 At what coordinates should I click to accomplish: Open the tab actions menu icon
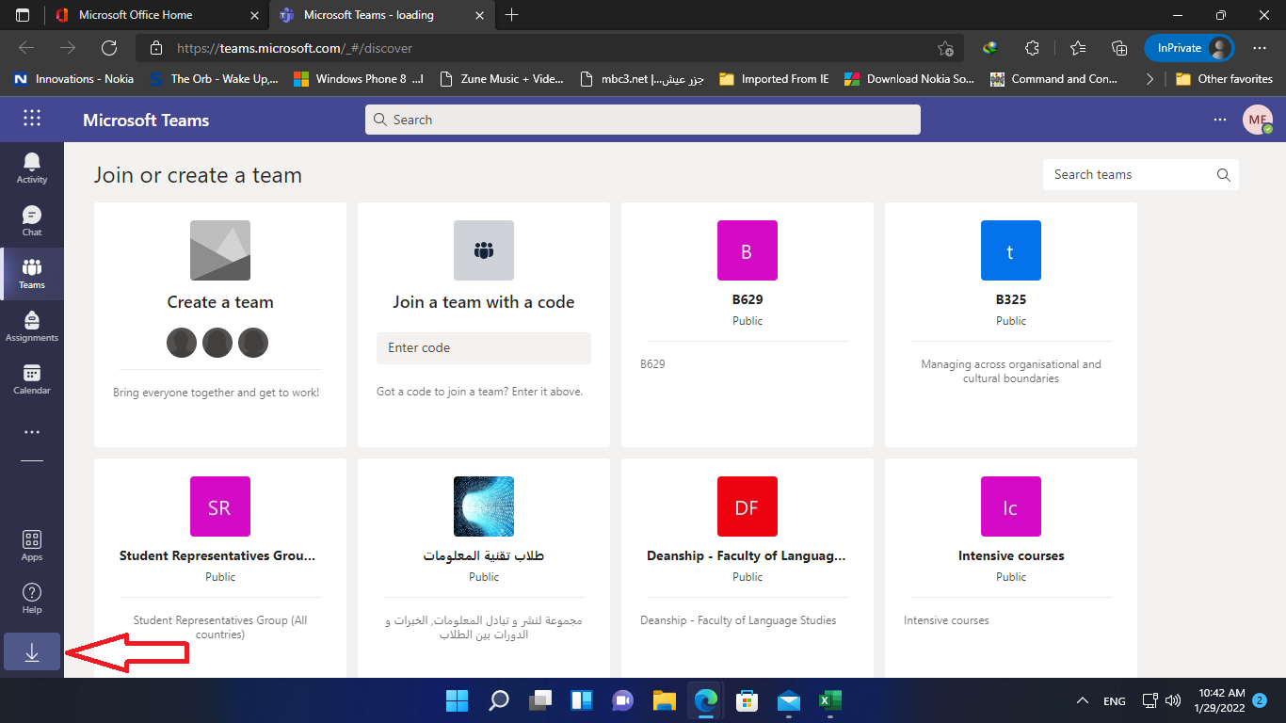point(23,15)
